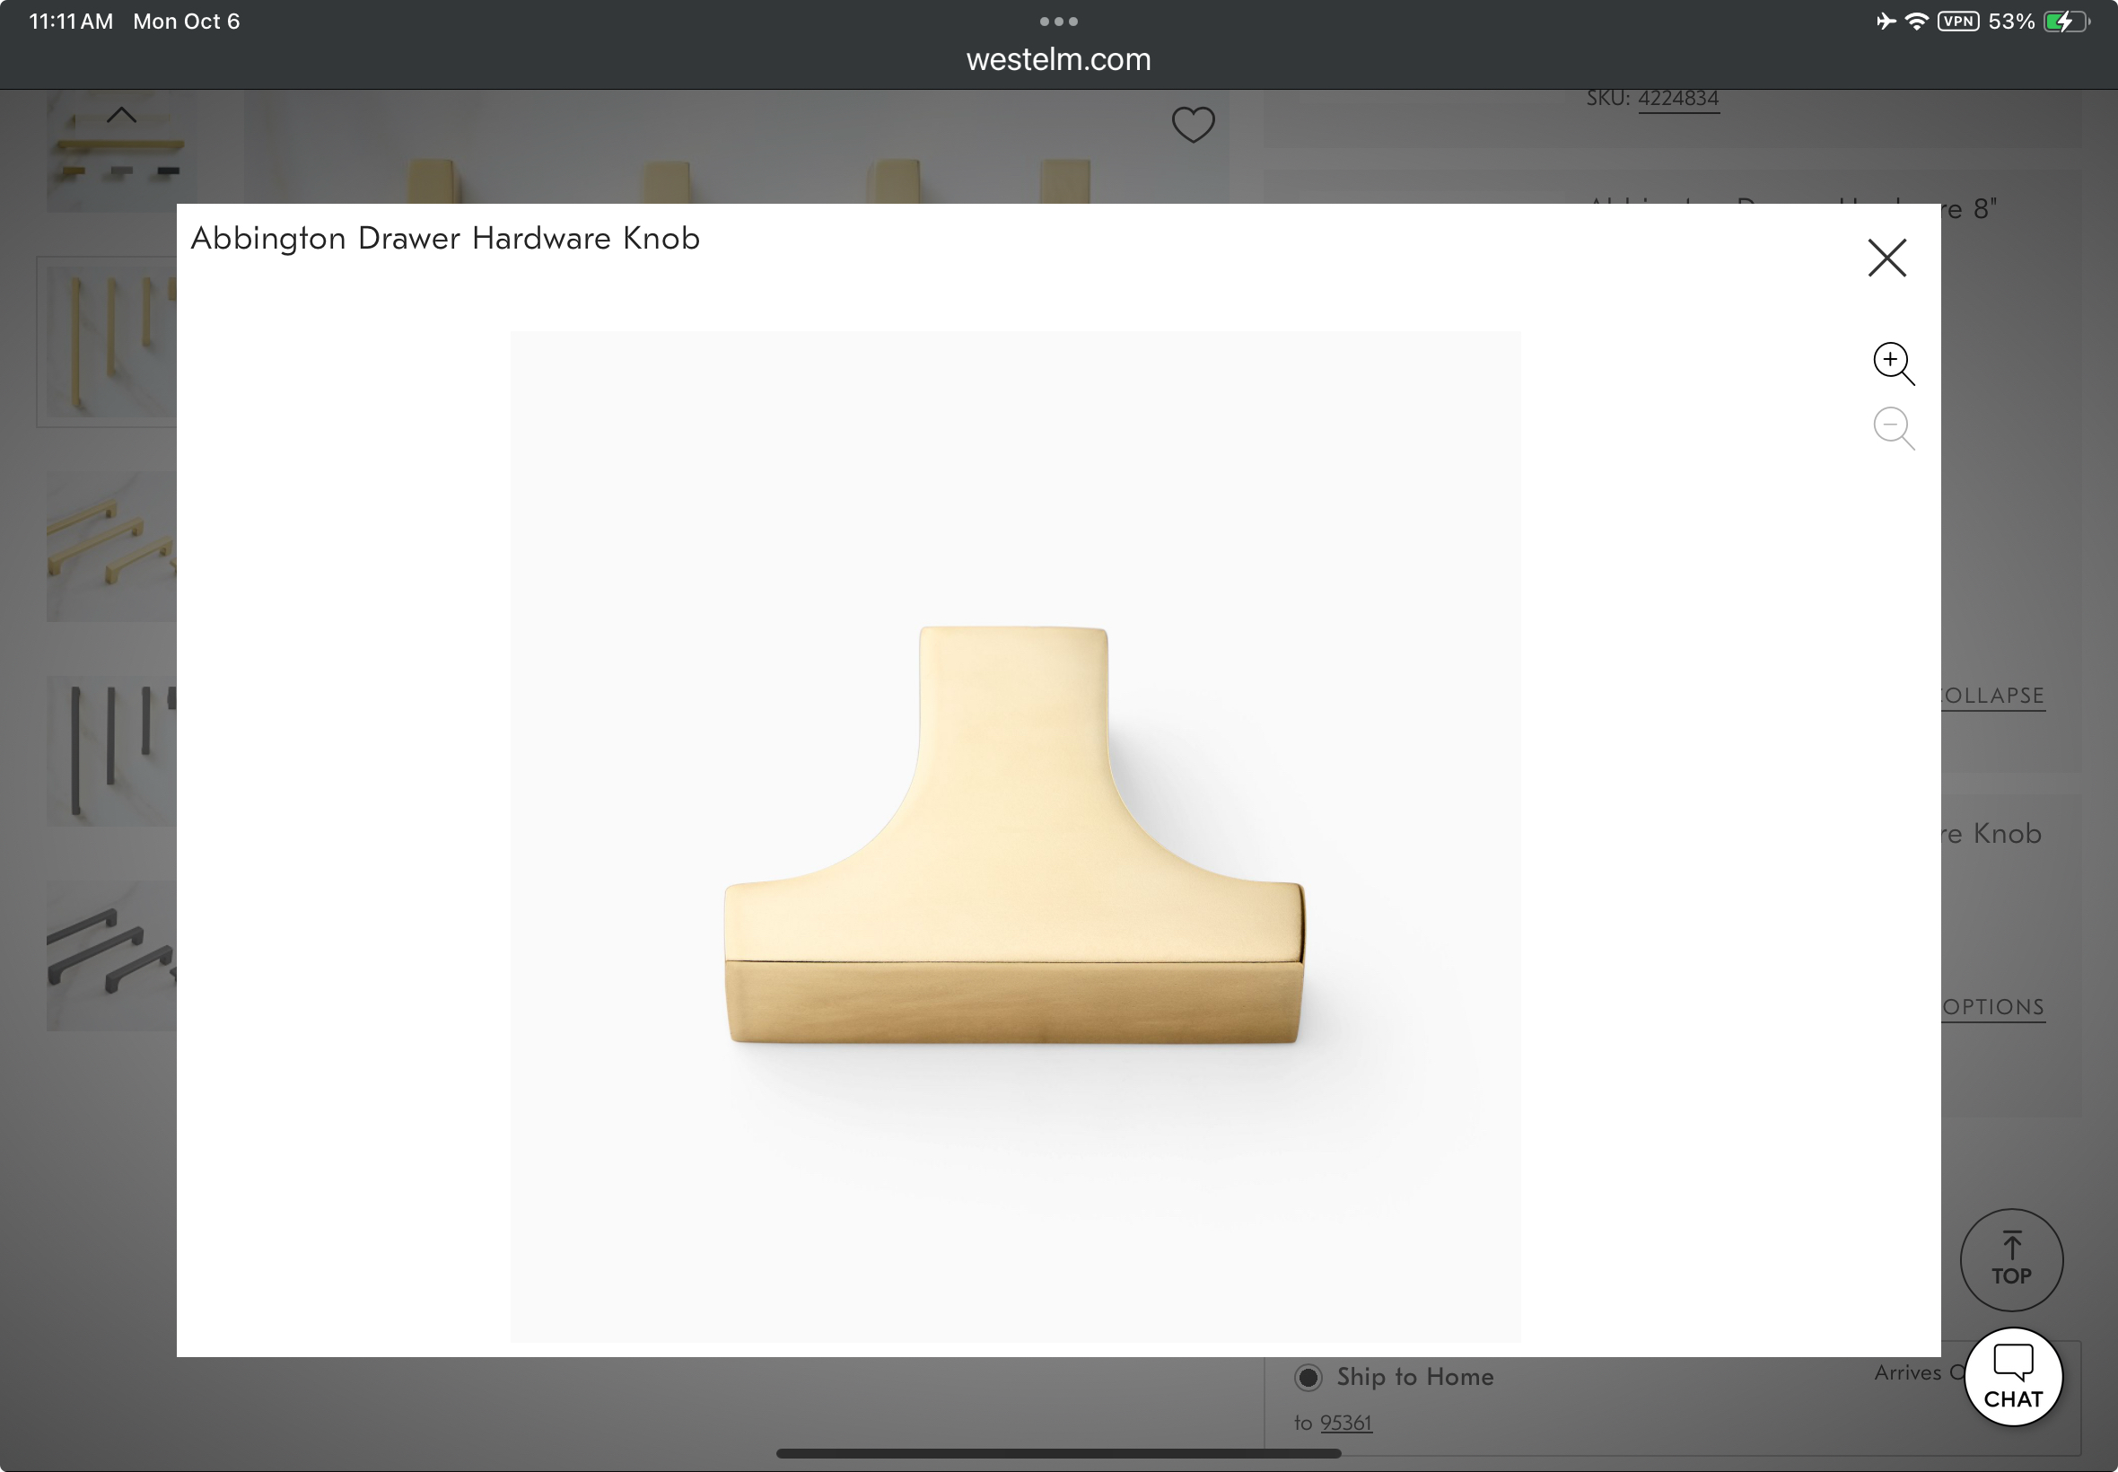Tap the battery status icon
Screen dimensions: 2118x1472
point(2064,22)
